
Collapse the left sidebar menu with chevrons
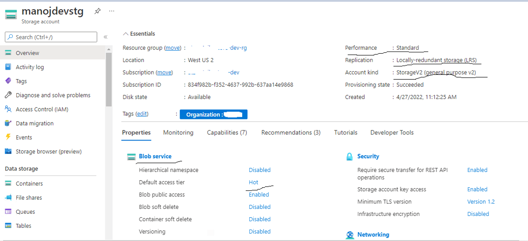[x=106, y=37]
